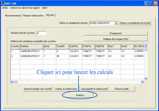Click the Analyser button
Viewport: 159px width, 111px height.
tap(80, 95)
